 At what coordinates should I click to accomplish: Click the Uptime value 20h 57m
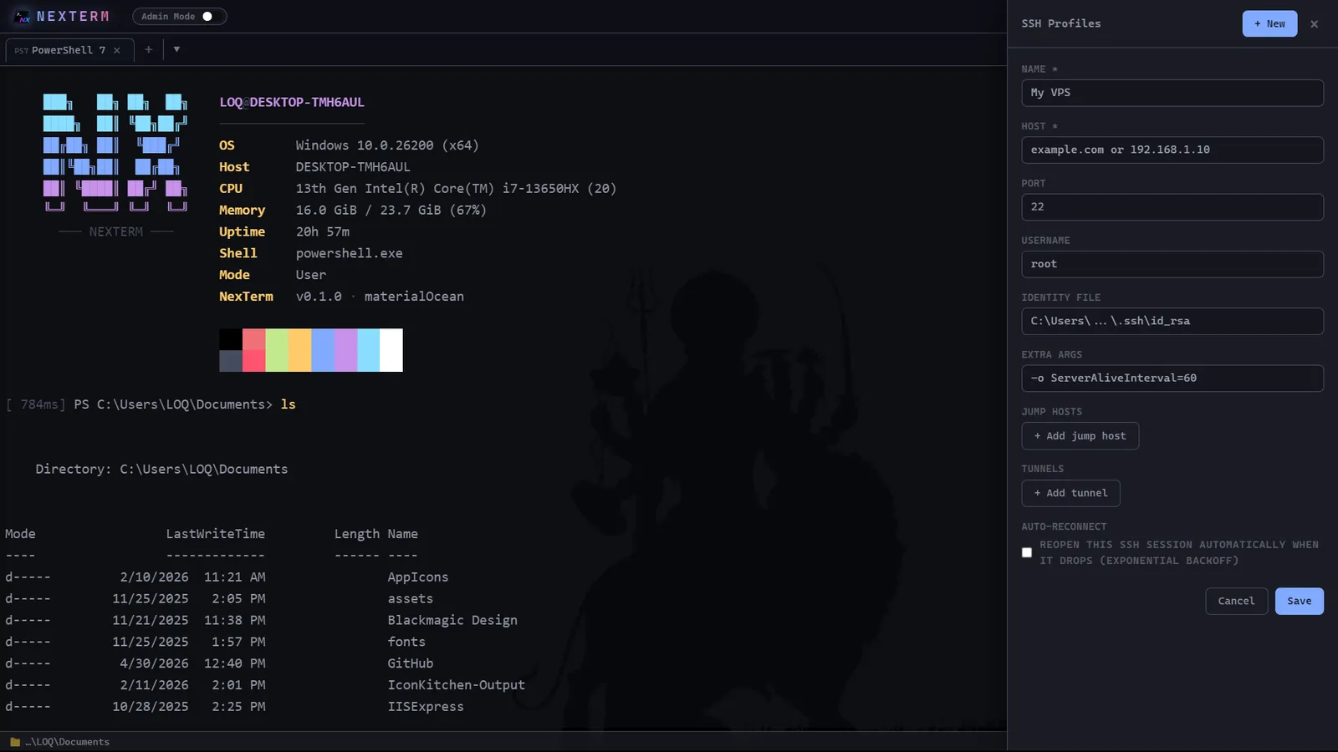coord(322,232)
